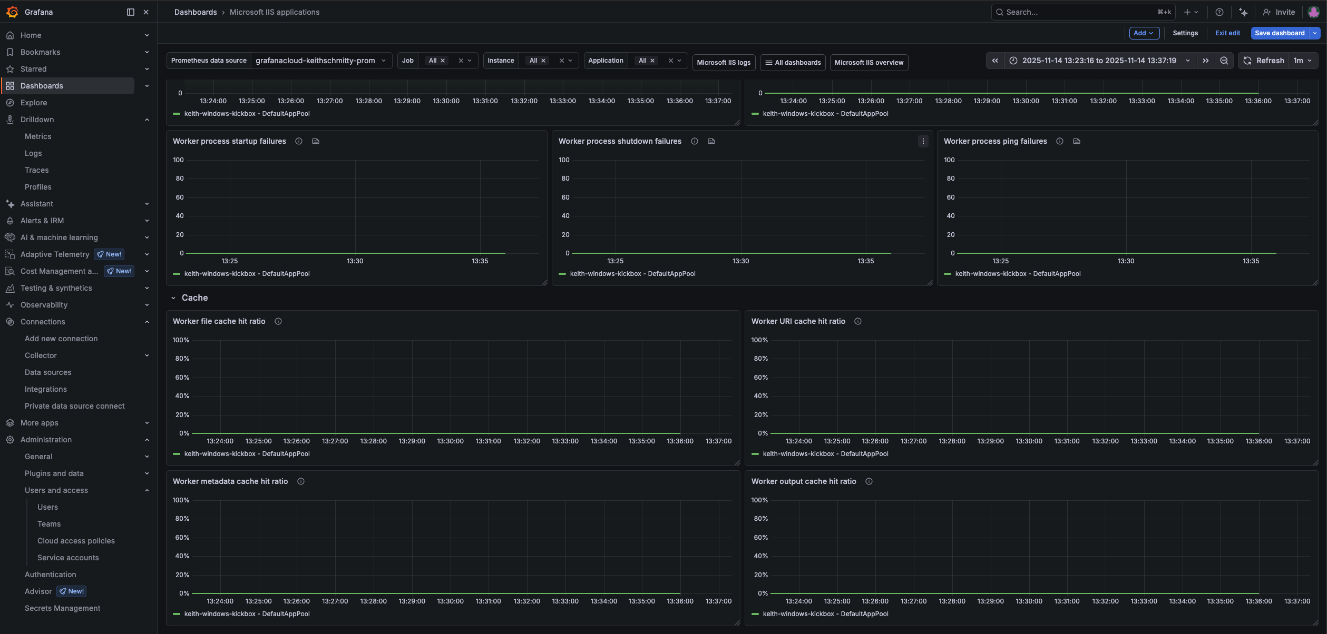
Task: Click the Save dashboard button
Action: [x=1279, y=33]
